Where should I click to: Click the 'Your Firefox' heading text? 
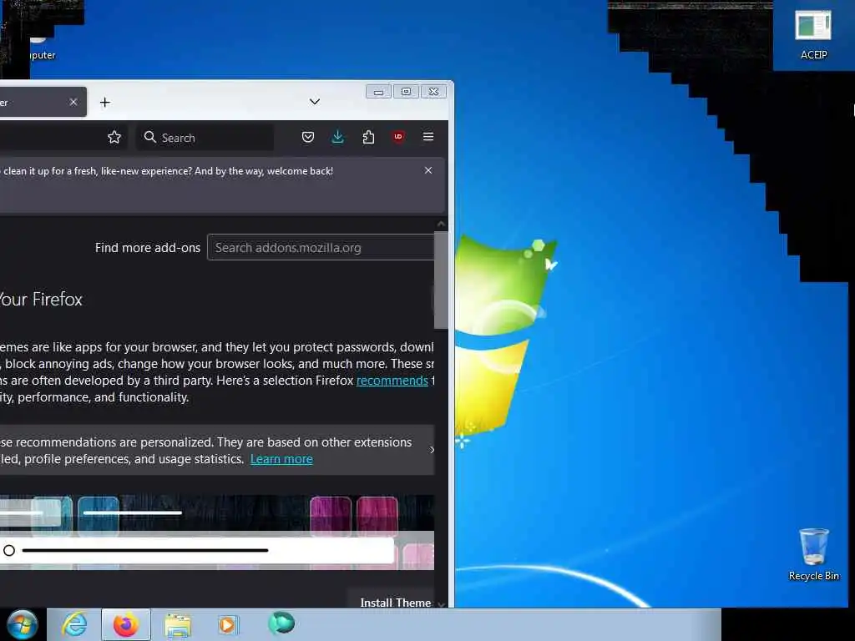[40, 300]
